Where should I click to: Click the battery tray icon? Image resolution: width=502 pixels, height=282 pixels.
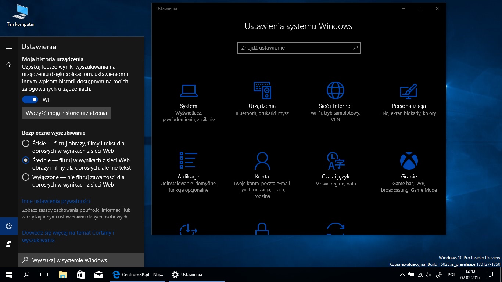[x=411, y=275]
